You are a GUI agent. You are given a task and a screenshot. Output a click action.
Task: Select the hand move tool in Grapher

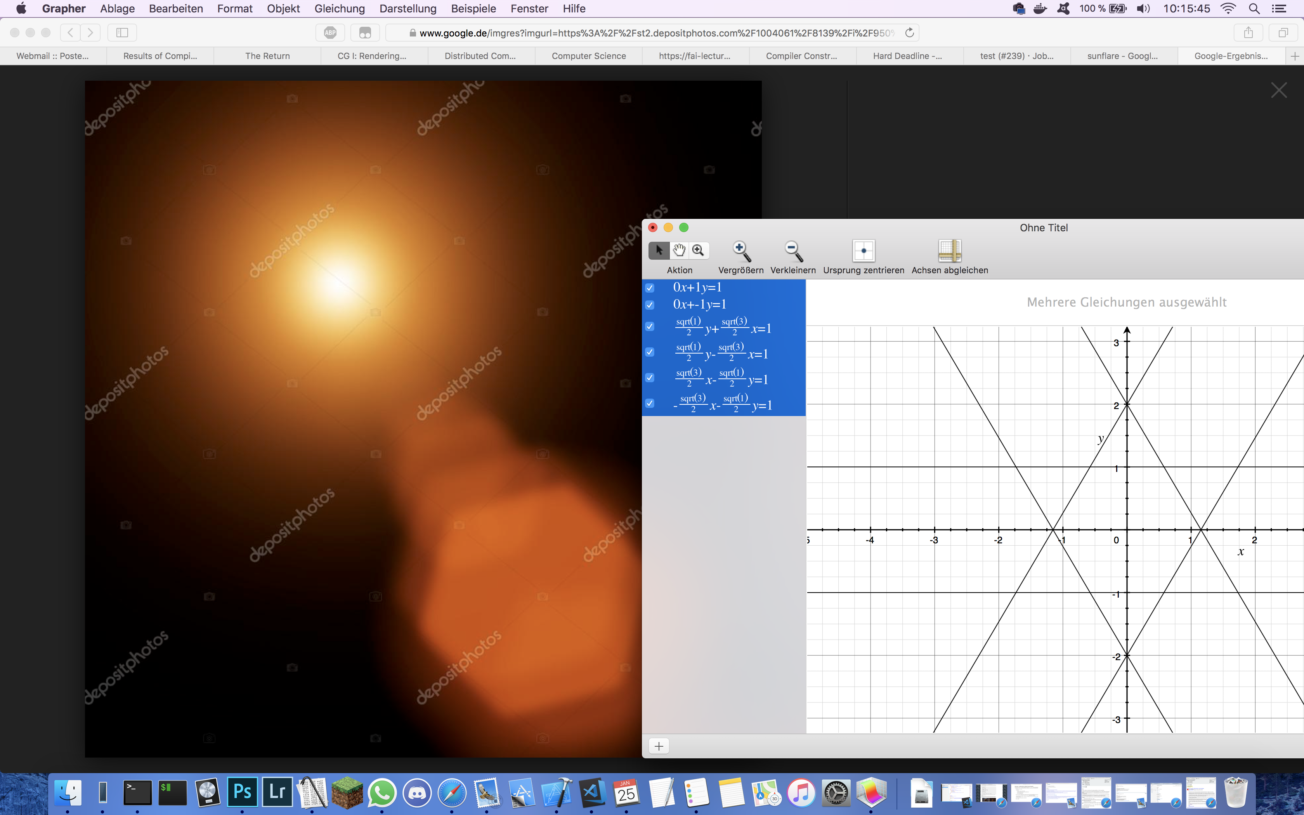[x=679, y=250]
